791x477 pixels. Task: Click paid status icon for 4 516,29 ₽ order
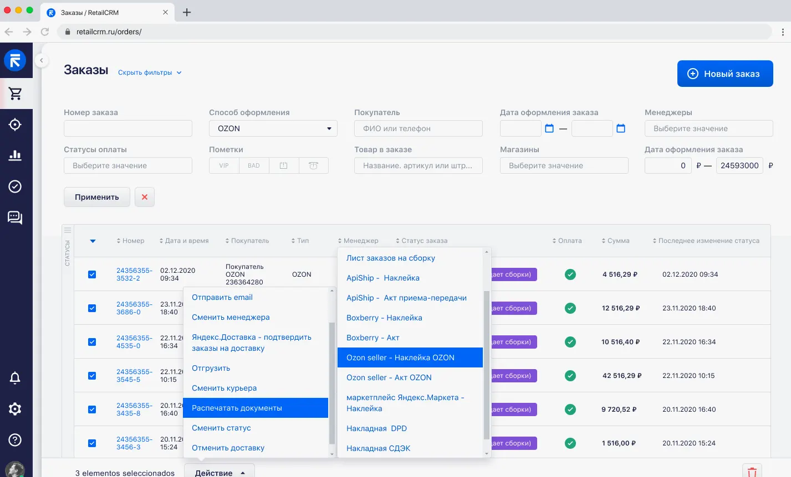570,274
